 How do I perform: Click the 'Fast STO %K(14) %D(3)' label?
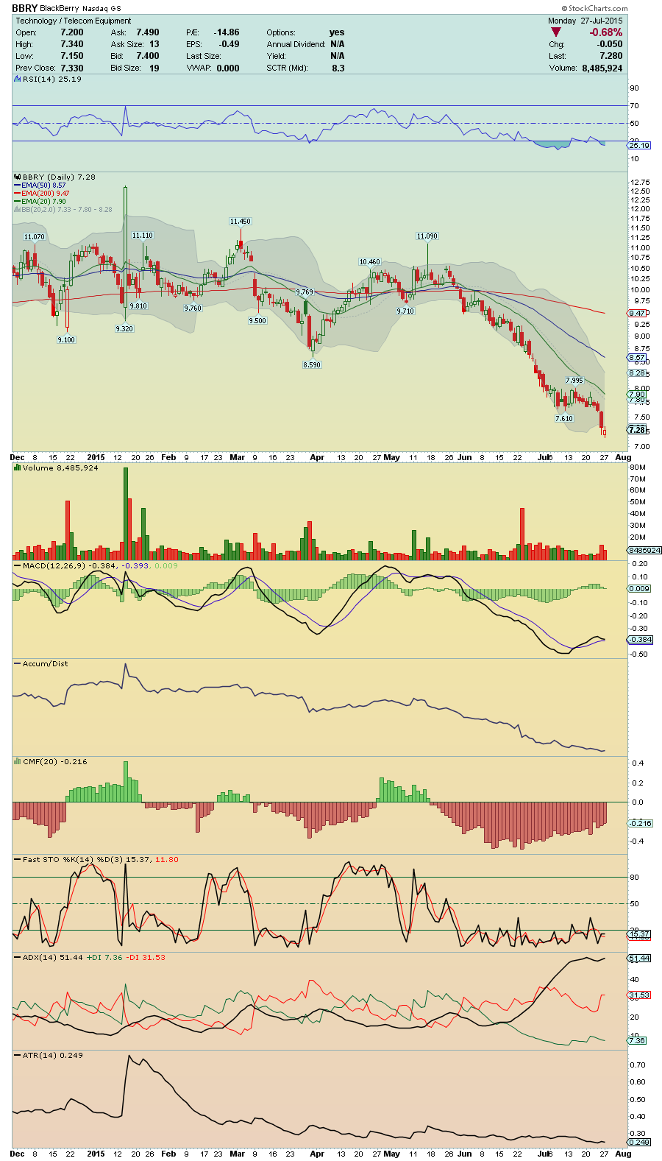coord(73,859)
